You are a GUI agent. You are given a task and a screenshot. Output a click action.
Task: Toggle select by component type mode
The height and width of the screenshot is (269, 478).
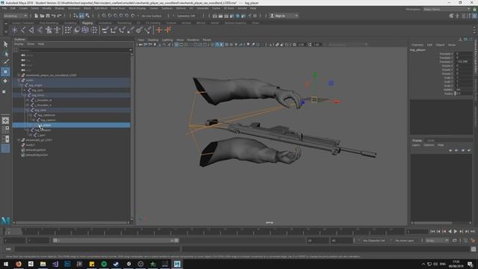pos(88,16)
